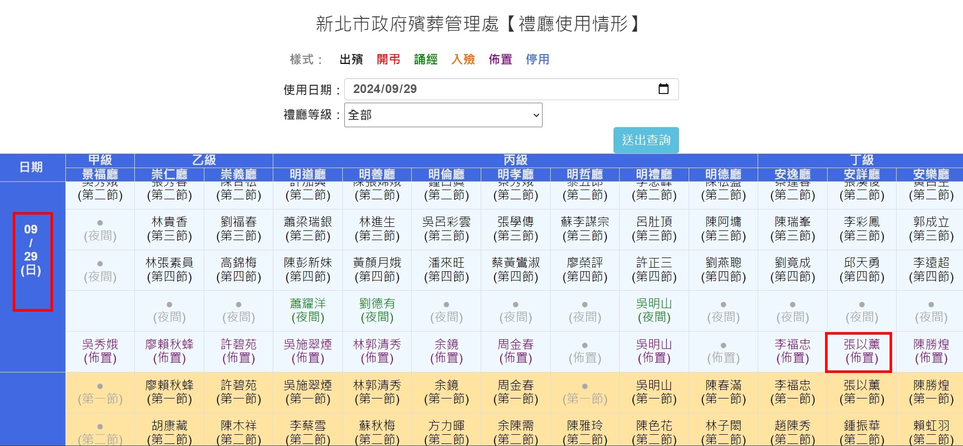Click the 安逸廳 column header
The height and width of the screenshot is (446, 963).
pyautogui.click(x=792, y=174)
